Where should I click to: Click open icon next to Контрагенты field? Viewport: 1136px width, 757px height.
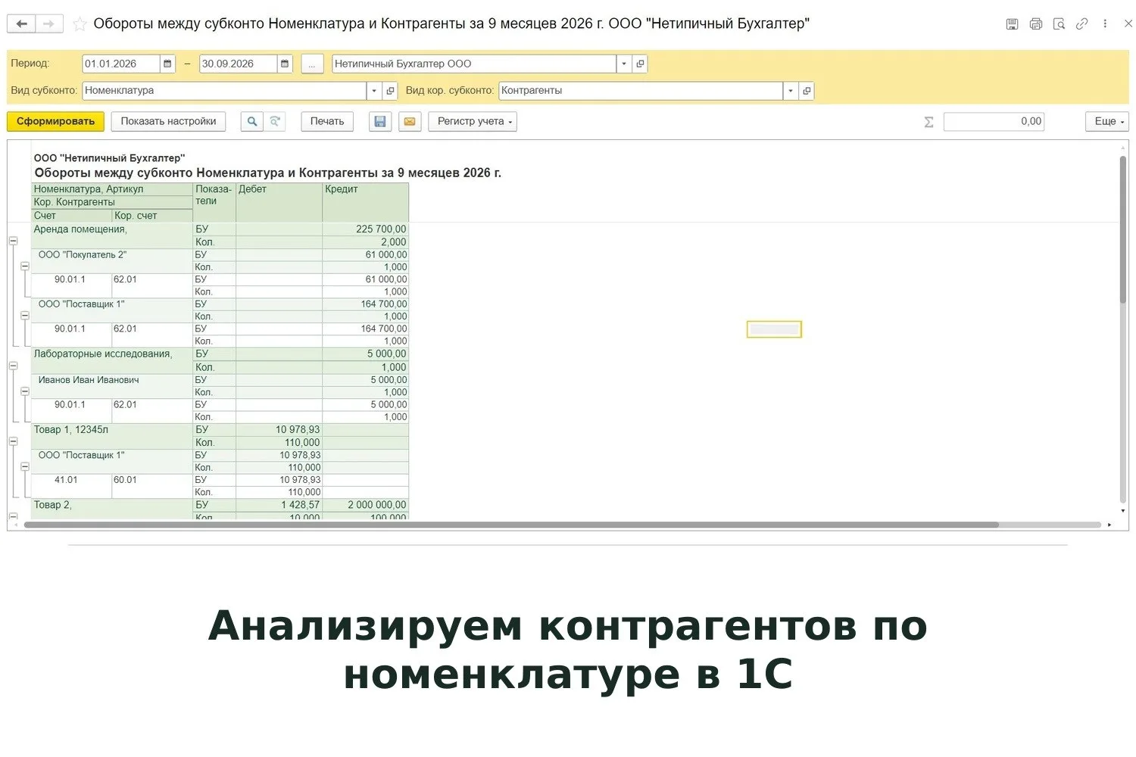pos(807,90)
